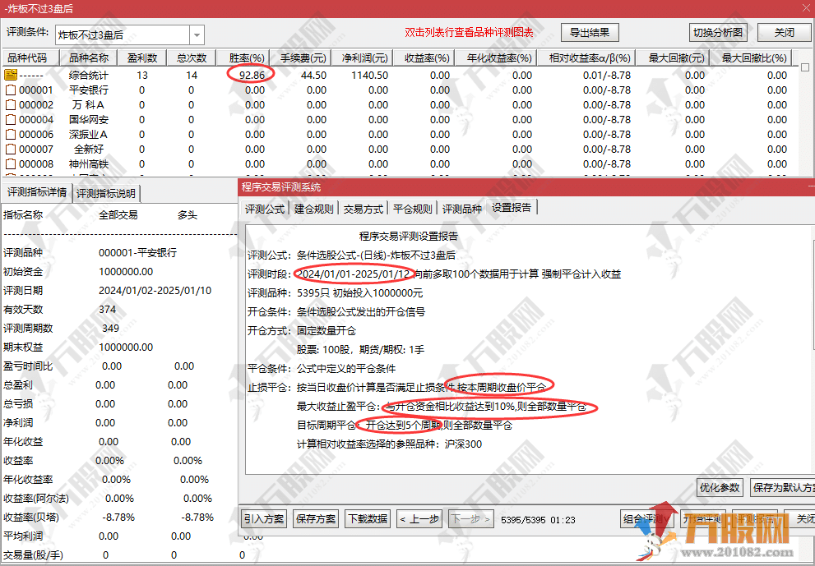Select the 万科A name cell
This screenshot has height=566, width=815.
[x=88, y=105]
